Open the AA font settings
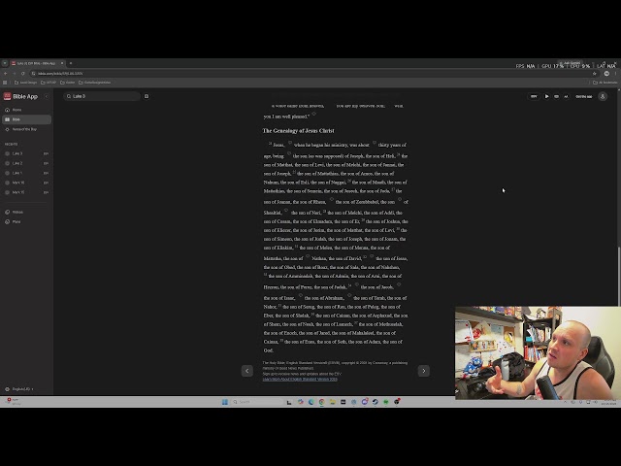The width and height of the screenshot is (621, 466). (x=566, y=96)
